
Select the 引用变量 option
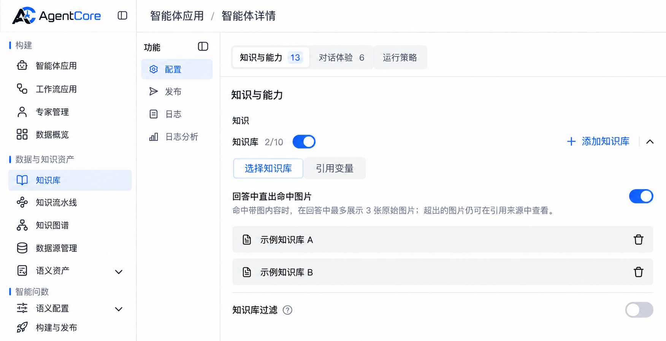tap(335, 168)
